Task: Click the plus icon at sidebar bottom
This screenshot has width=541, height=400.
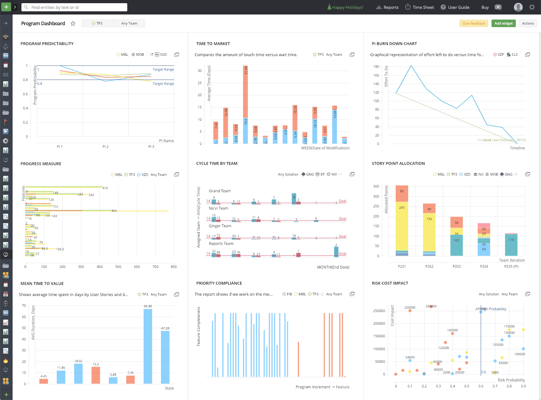Action: (x=6, y=395)
